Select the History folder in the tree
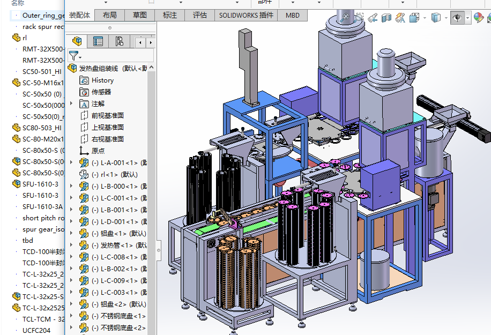The width and height of the screenshot is (491, 335). 102,80
